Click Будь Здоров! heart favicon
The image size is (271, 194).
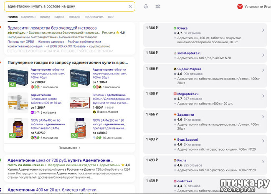[175, 139]
